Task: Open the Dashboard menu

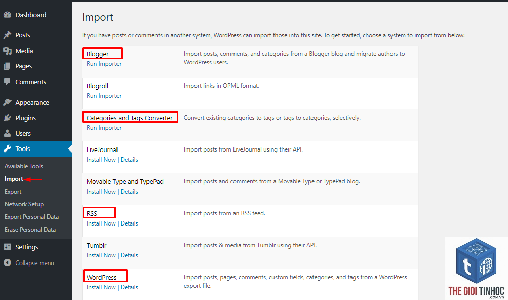Action: coord(31,15)
